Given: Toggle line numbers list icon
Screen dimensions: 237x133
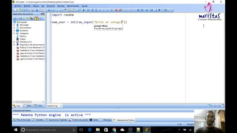Looking at the screenshot, I should point(151,10).
